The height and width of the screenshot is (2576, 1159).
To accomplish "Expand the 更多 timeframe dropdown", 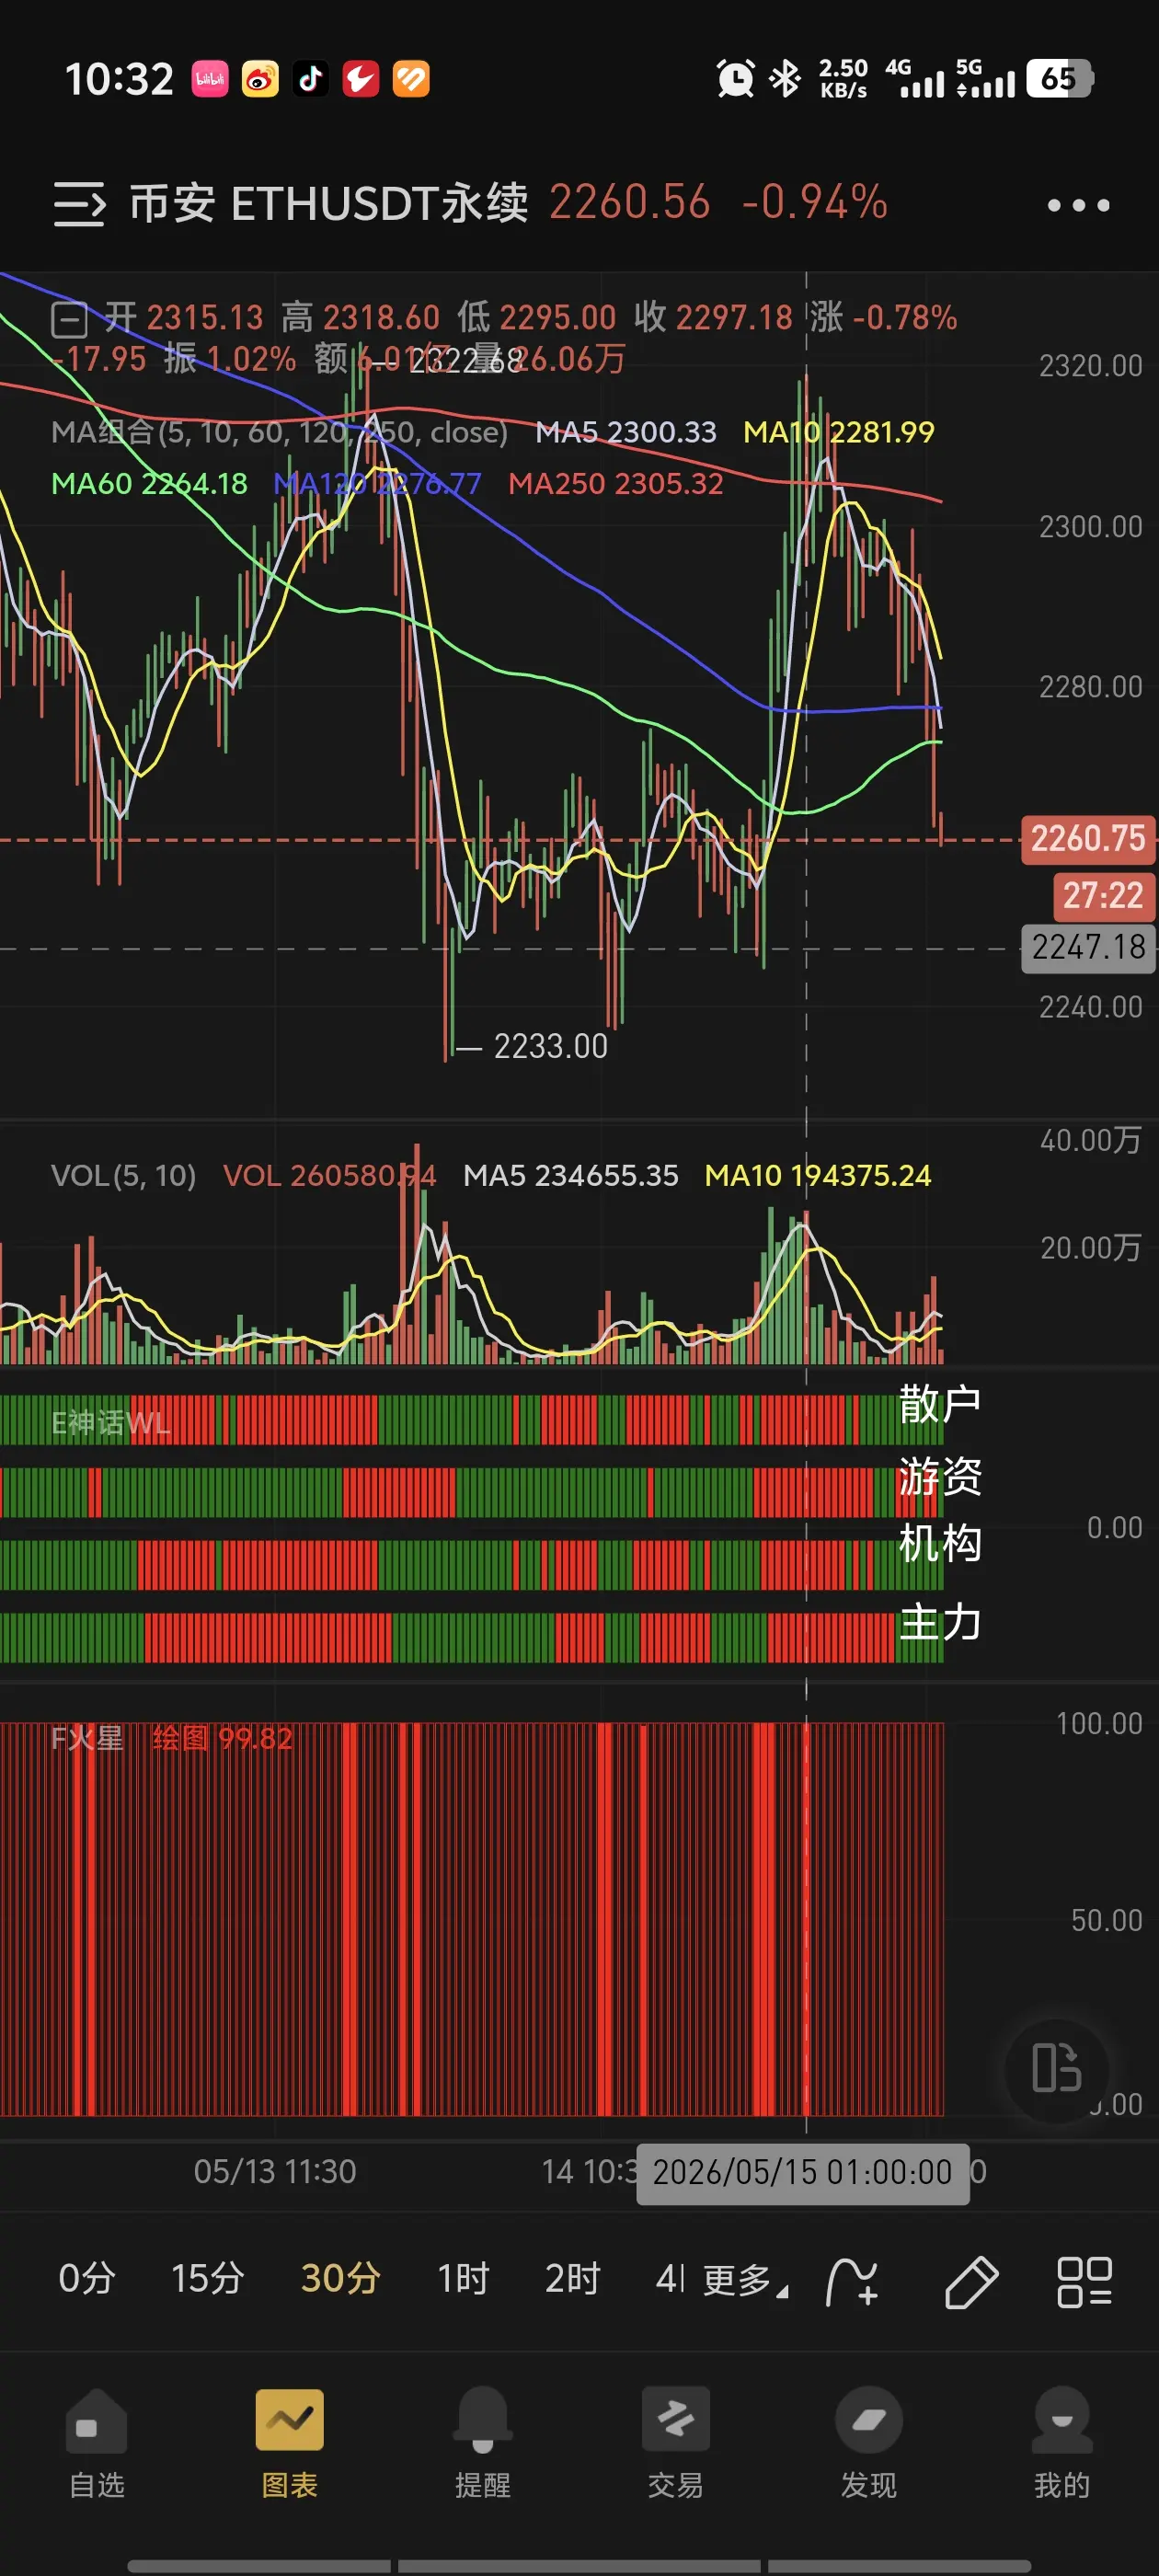I will pyautogui.click(x=745, y=2281).
